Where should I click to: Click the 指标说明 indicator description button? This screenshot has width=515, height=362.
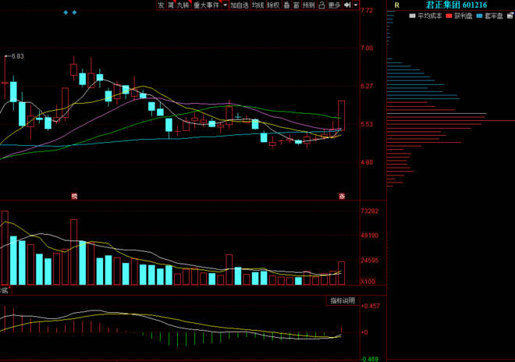pos(342,300)
